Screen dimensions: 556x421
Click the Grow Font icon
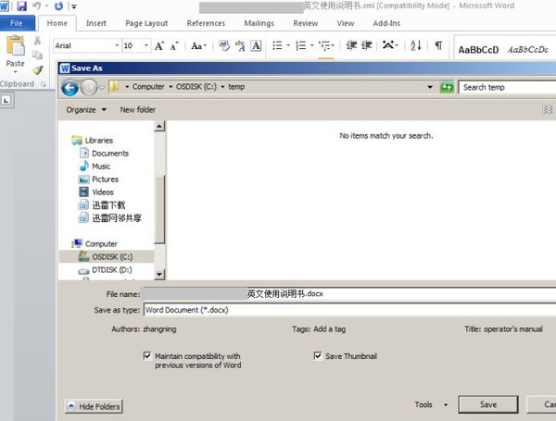coord(159,45)
